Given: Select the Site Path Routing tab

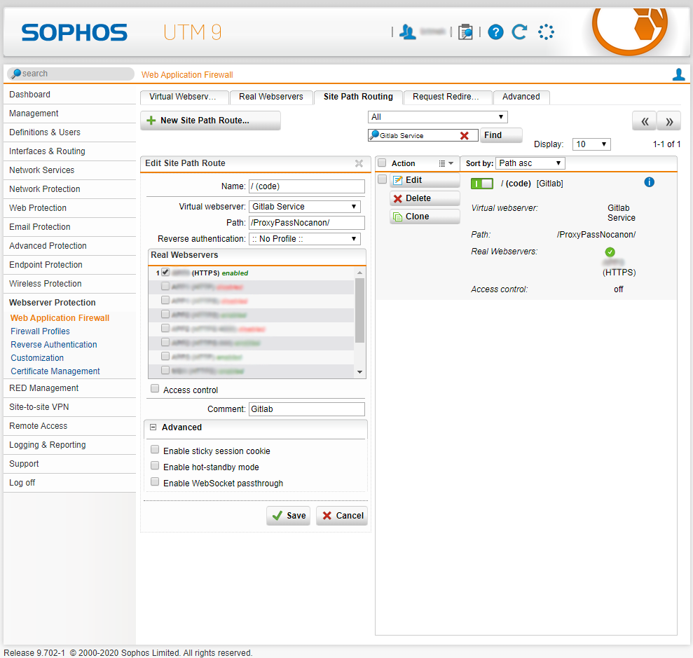Looking at the screenshot, I should pyautogui.click(x=358, y=97).
